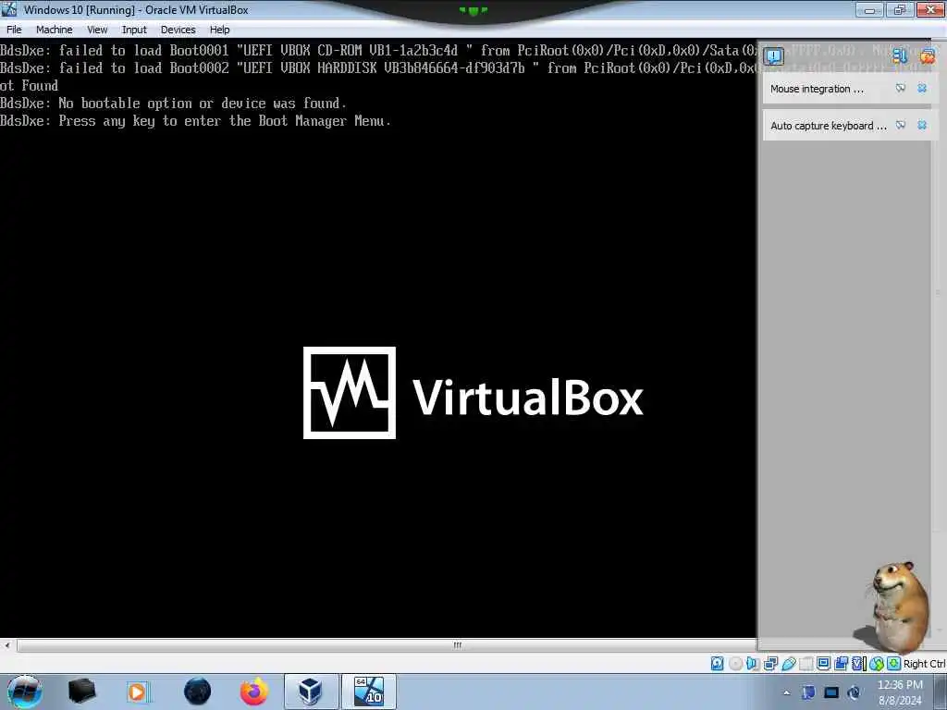Click inside the VM boot screen display

coord(378,338)
